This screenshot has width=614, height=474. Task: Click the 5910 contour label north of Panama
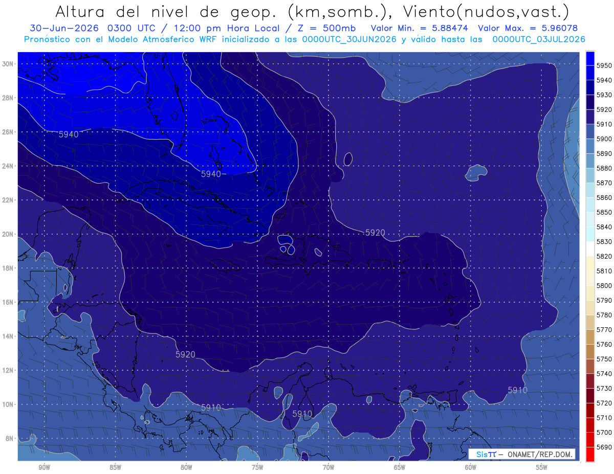(211, 408)
